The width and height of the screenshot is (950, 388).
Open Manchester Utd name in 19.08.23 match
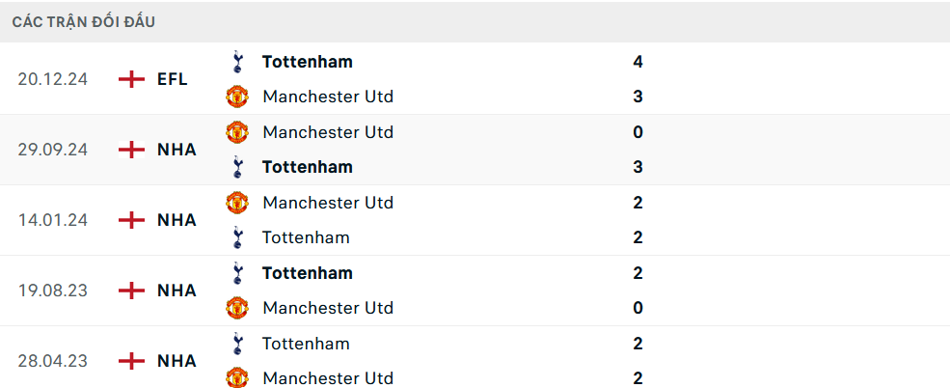click(328, 308)
